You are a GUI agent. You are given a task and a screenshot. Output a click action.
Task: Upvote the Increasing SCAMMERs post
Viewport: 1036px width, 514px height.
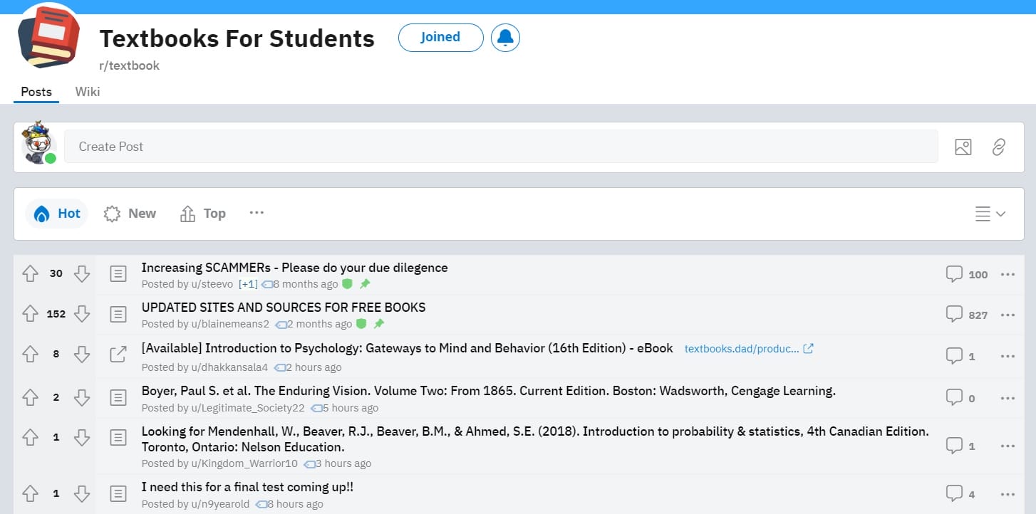click(30, 273)
